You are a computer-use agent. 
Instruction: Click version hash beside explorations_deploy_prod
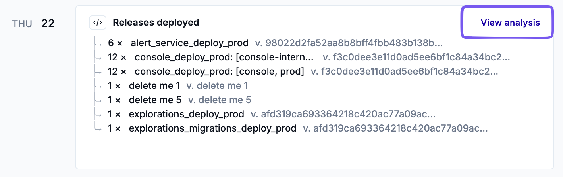point(343,114)
